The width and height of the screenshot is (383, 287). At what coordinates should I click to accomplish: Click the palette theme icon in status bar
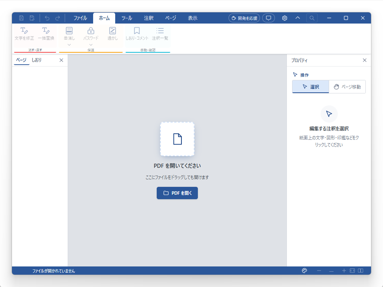(304, 271)
